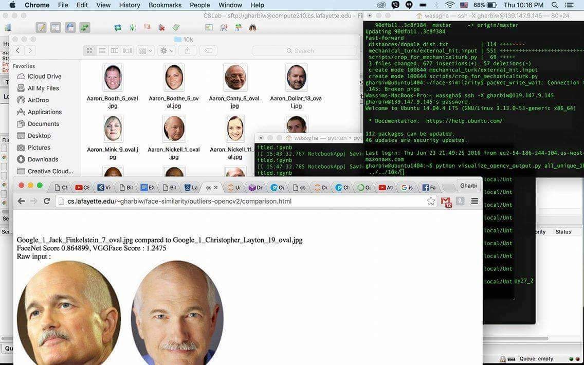The image size is (584, 365).
Task: Open the Gmail extension icon
Action: coord(446,202)
